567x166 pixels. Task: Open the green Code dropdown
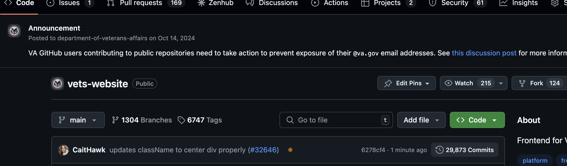coord(477,120)
